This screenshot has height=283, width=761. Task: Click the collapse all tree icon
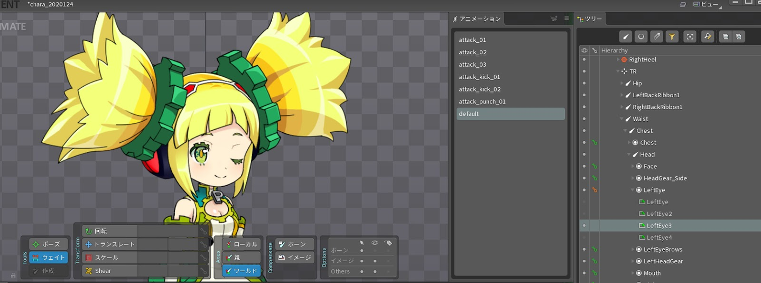tap(726, 36)
